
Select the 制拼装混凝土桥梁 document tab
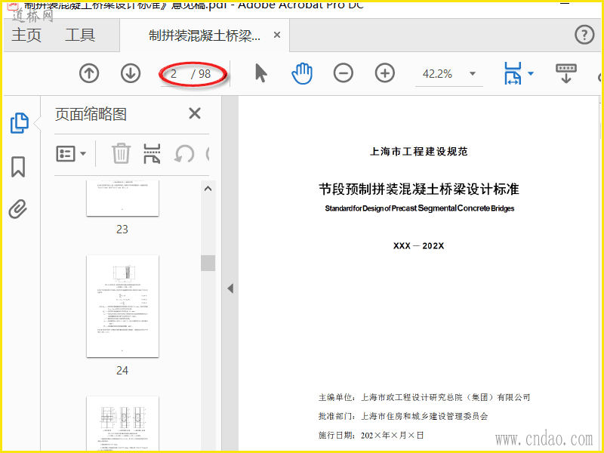tap(204, 35)
